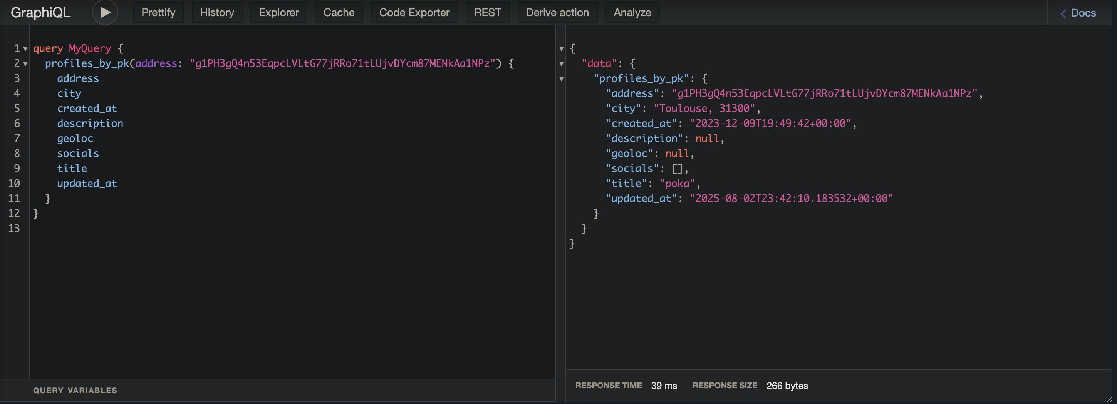The image size is (1117, 404).
Task: Toggle the Explorer panel
Action: click(278, 13)
